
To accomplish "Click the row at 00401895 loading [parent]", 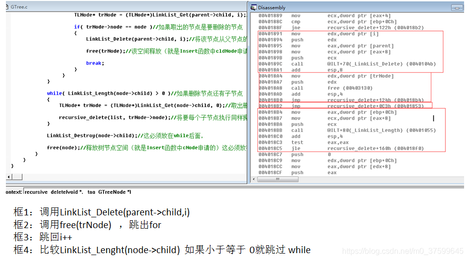I will [x=326, y=46].
